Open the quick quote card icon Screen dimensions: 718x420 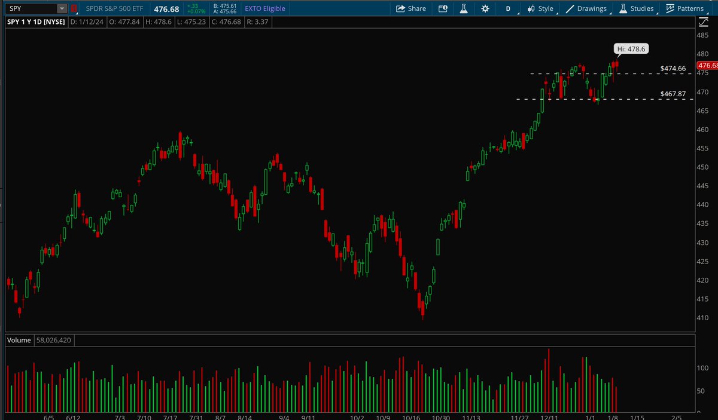(443, 8)
